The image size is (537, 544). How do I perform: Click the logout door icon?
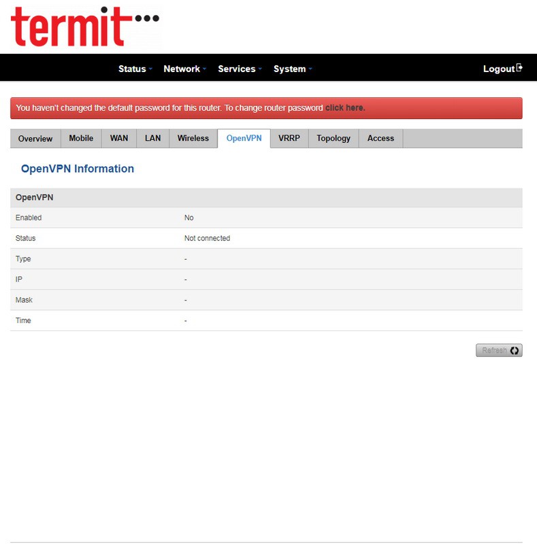coord(520,68)
